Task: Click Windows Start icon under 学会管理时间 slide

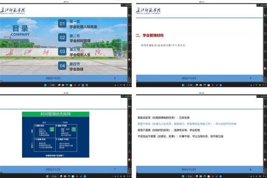Action: point(183,85)
